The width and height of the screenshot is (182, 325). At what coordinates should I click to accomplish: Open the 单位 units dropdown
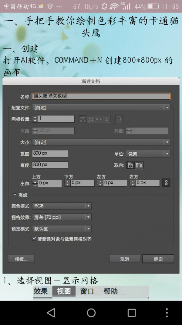148,154
